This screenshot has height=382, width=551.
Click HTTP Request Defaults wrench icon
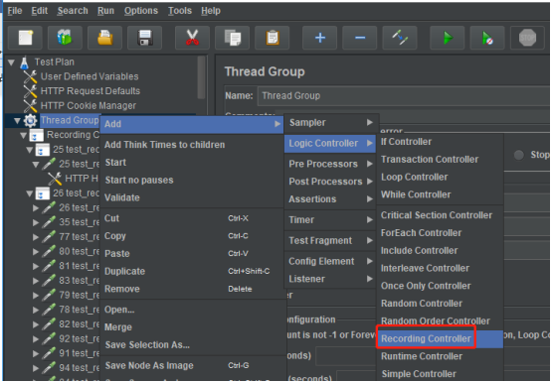pos(30,91)
